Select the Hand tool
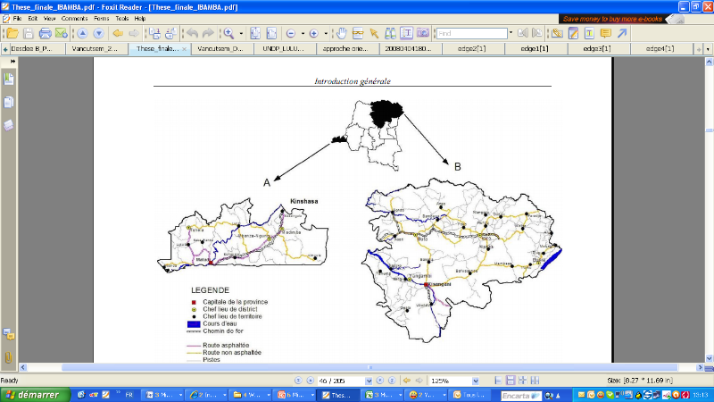714x402 pixels. coord(341,33)
